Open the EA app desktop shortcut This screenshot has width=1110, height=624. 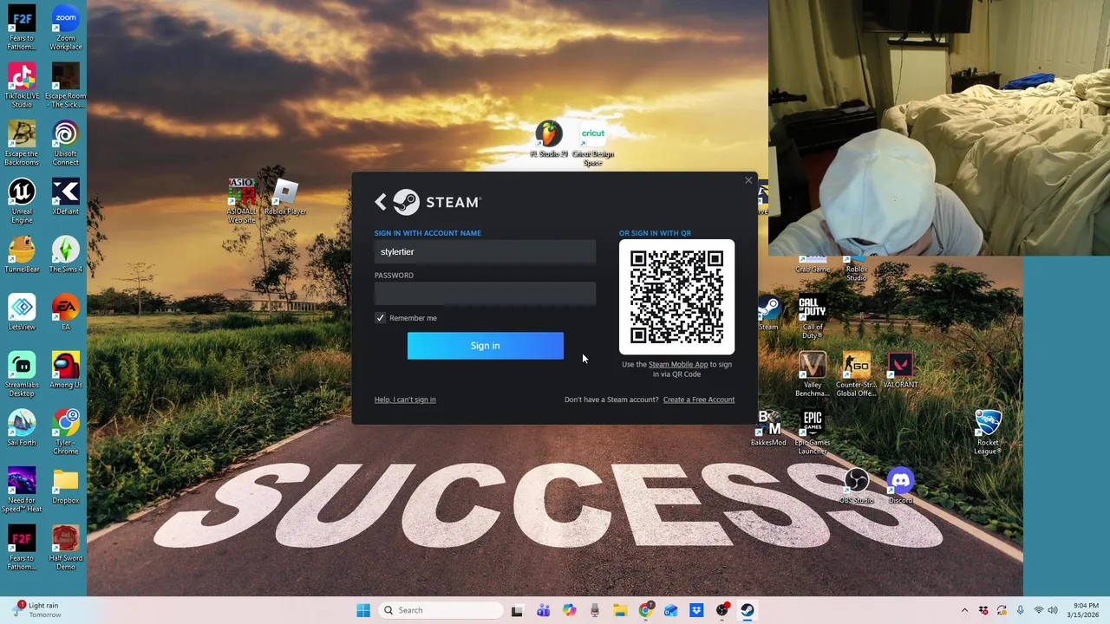[x=65, y=313]
